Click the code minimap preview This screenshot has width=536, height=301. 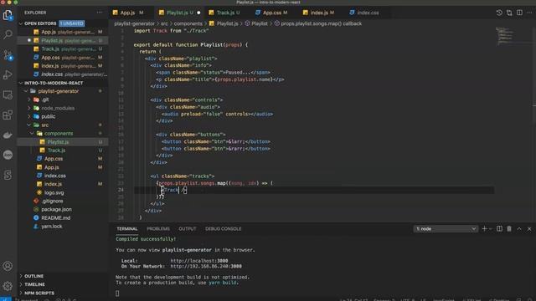[505, 36]
